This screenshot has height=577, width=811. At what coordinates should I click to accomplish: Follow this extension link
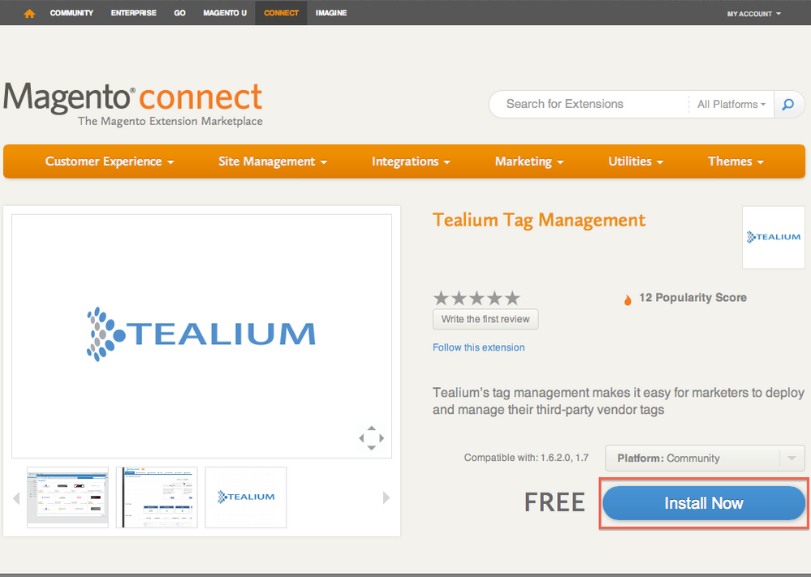[478, 347]
